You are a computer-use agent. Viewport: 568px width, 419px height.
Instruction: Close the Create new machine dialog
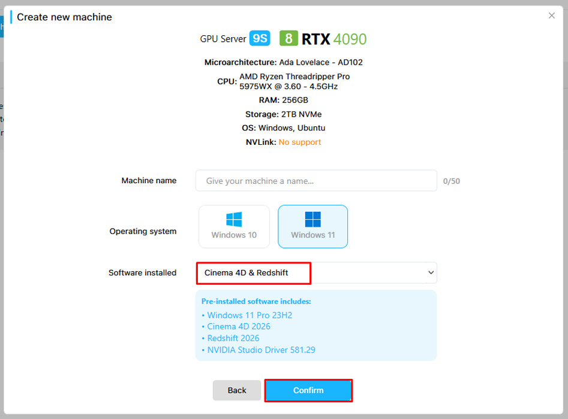(552, 16)
